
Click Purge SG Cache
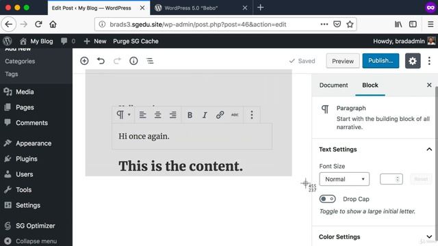(x=136, y=41)
